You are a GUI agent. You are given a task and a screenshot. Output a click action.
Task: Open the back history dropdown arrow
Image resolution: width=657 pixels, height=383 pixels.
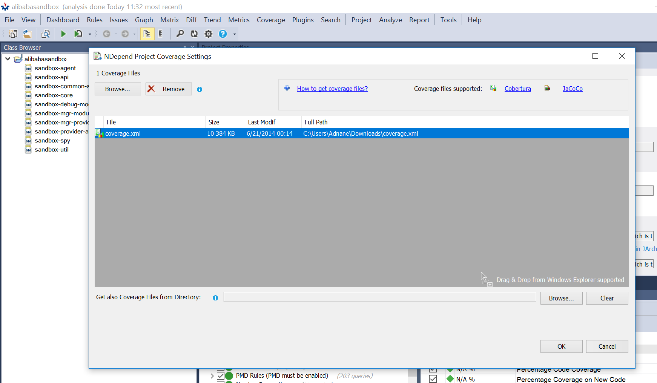116,34
